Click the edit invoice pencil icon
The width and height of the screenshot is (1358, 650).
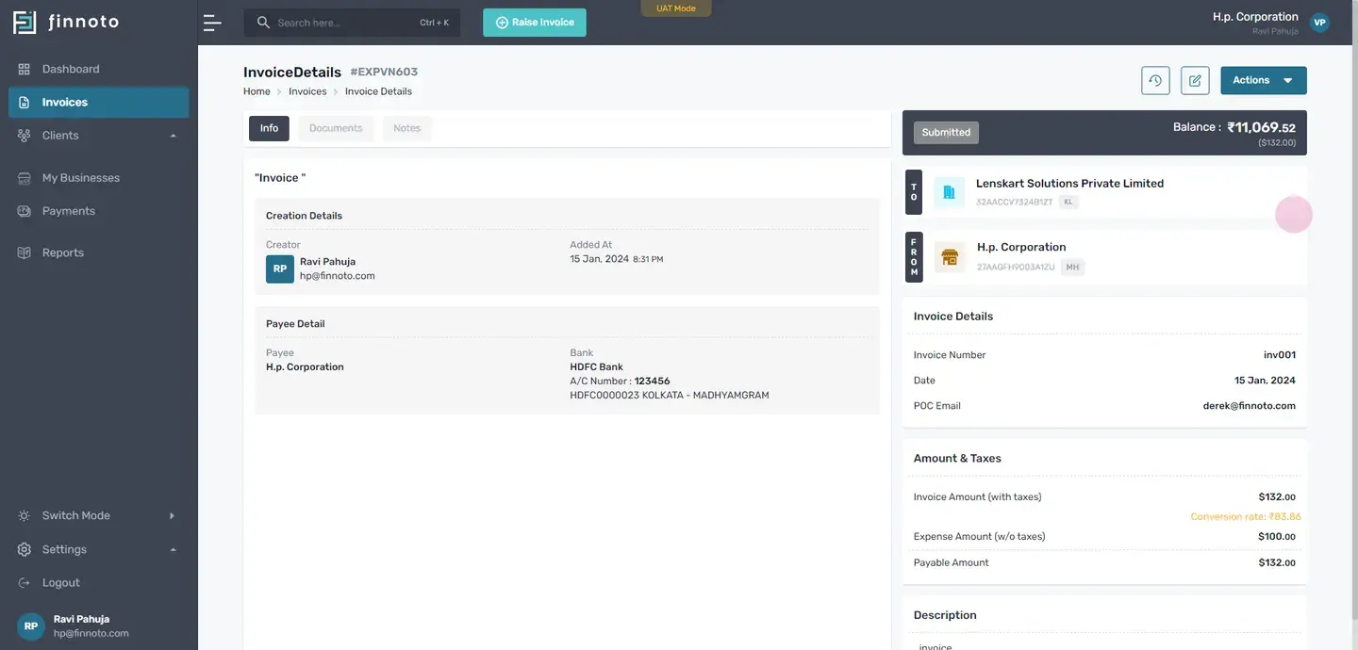coord(1195,80)
